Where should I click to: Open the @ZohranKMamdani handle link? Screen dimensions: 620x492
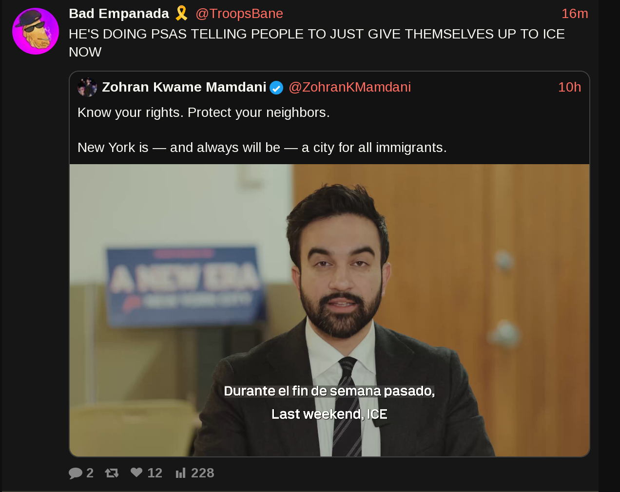point(350,87)
